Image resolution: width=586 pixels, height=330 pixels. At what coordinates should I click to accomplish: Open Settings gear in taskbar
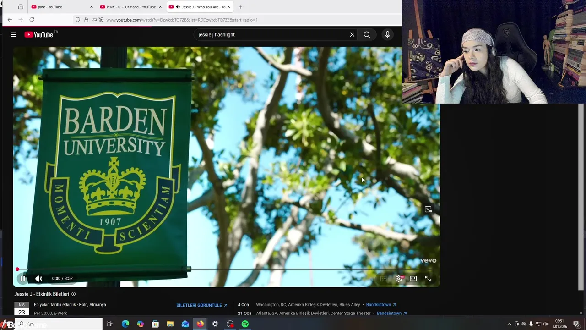(215, 324)
